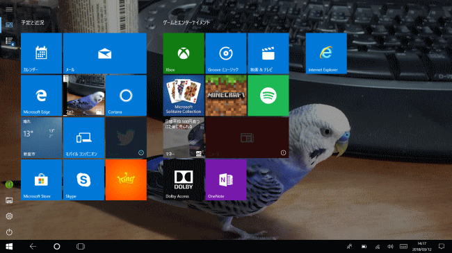Image resolution: width=452 pixels, height=253 pixels.
Task: Open the Spotify tile
Action: [x=268, y=96]
